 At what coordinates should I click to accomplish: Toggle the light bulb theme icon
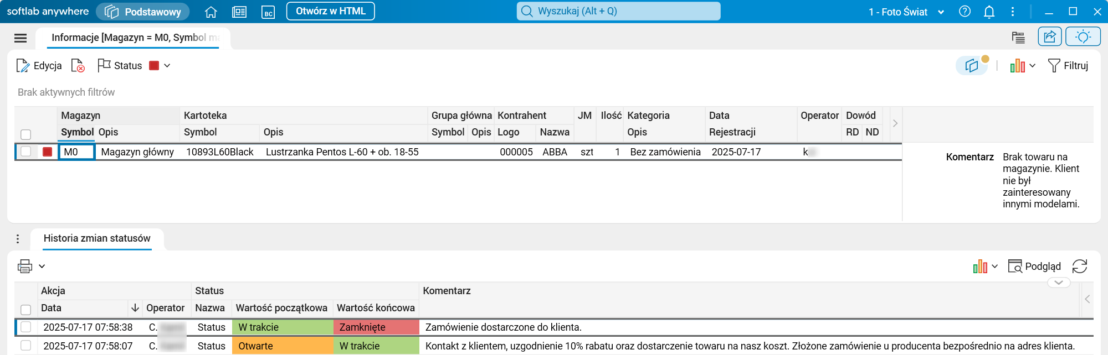tap(1083, 36)
